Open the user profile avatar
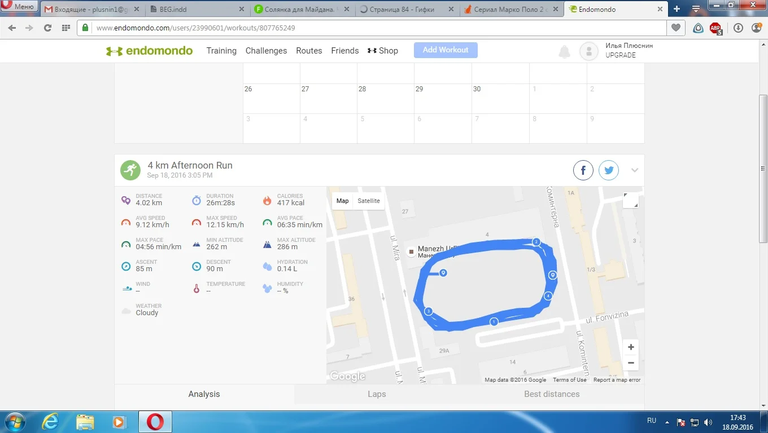 pos(589,51)
